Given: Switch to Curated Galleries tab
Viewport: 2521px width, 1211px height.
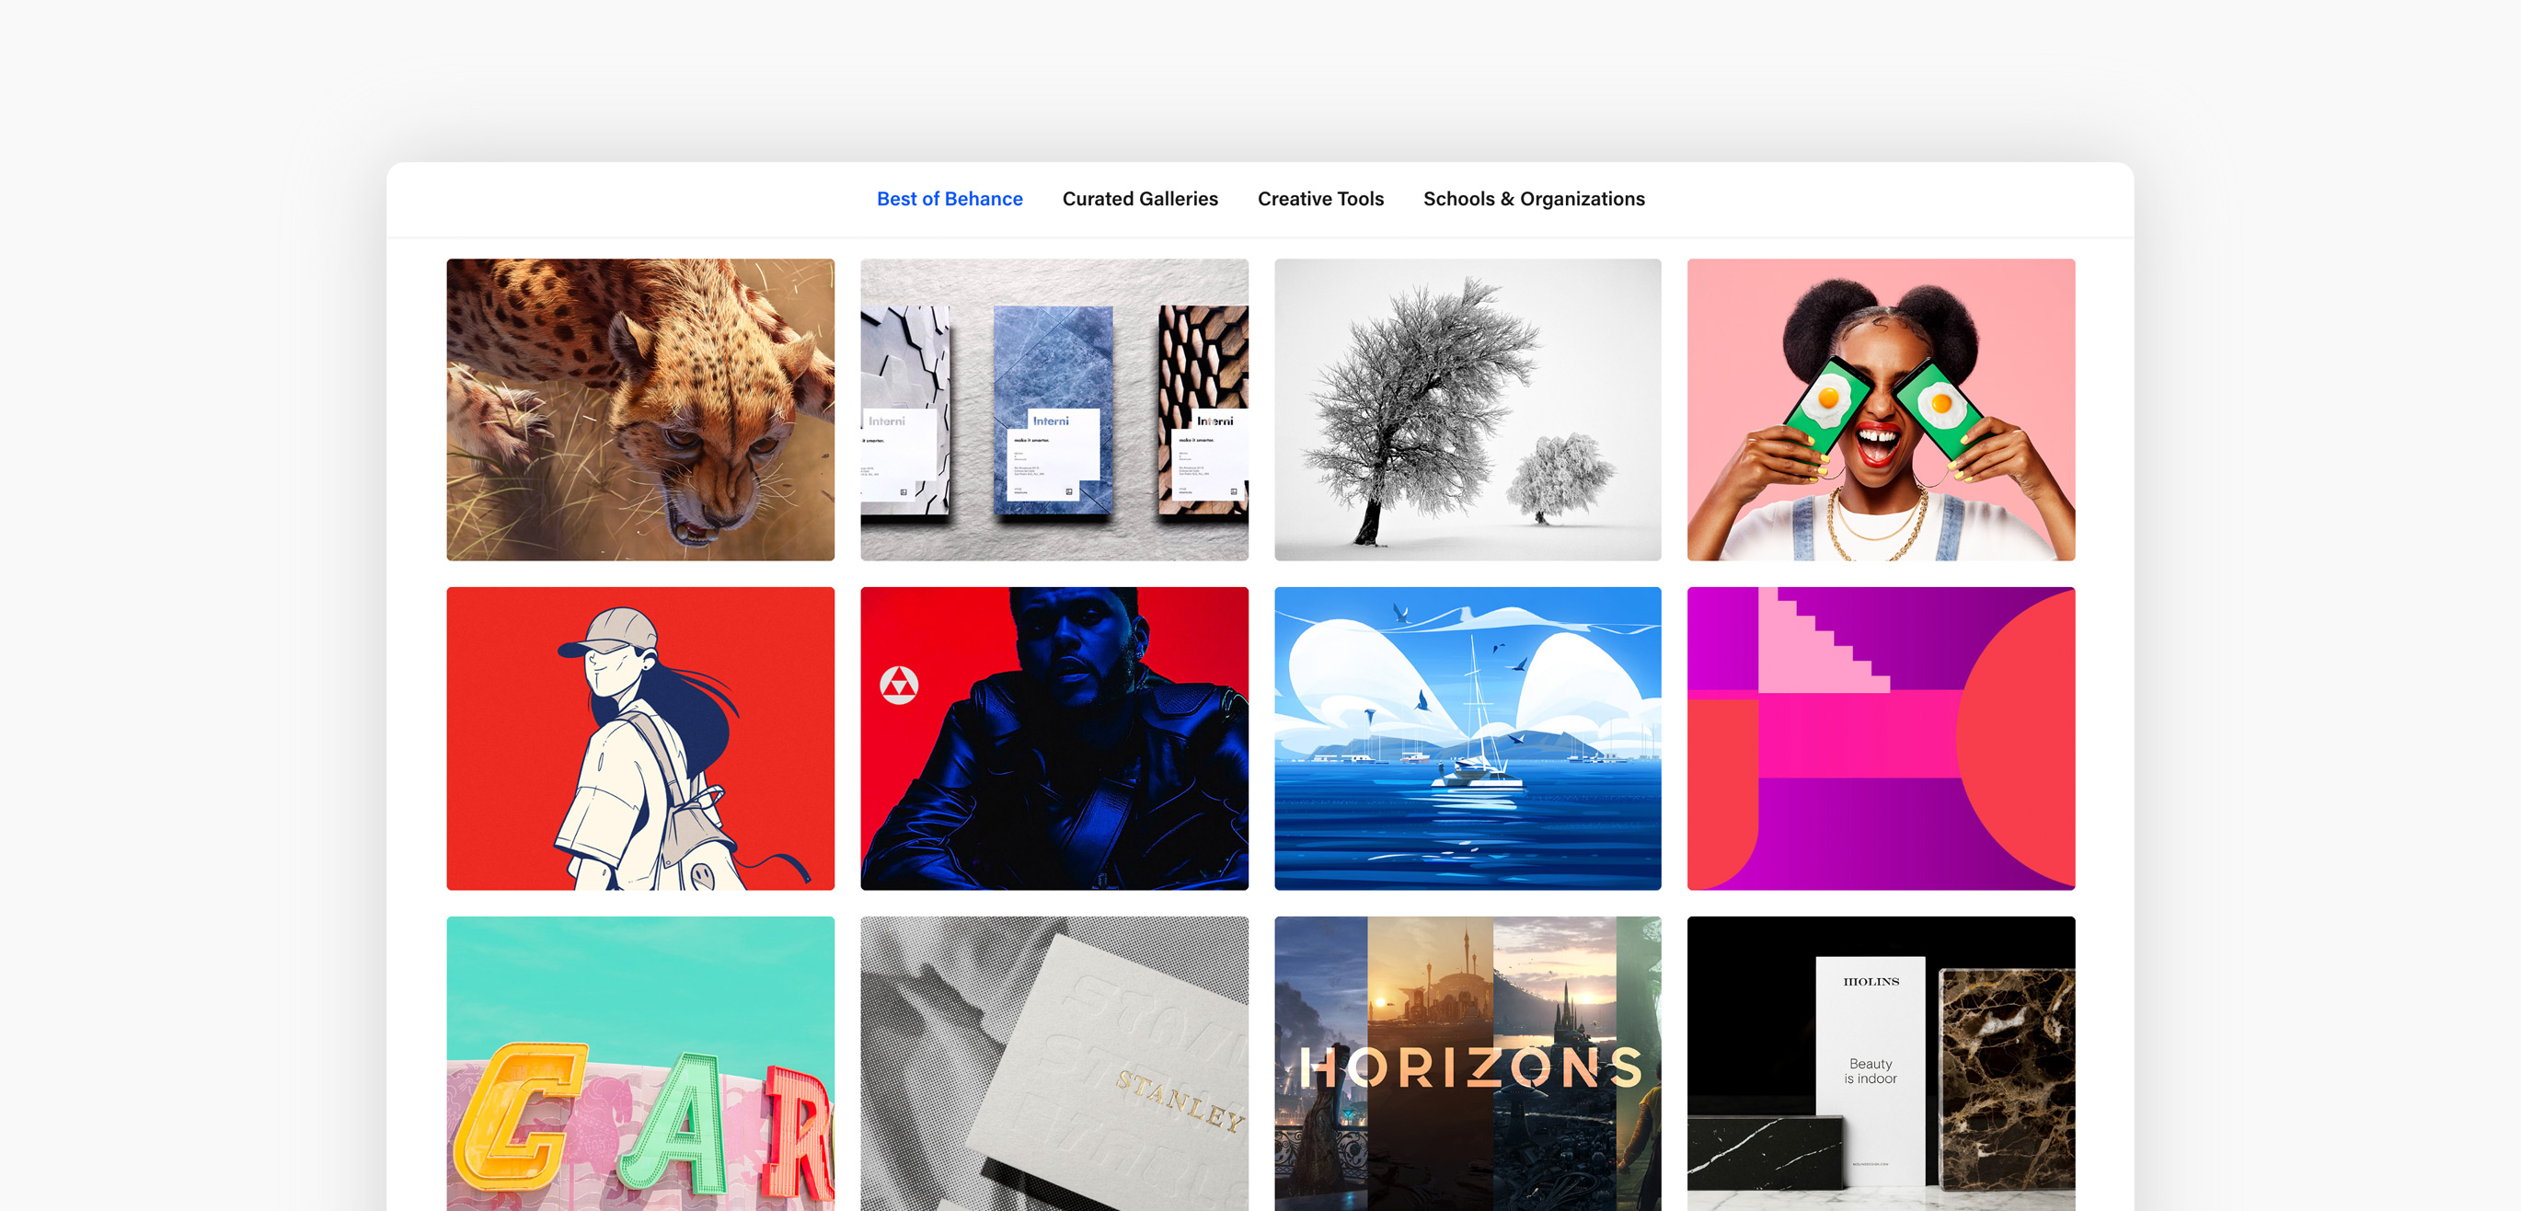Looking at the screenshot, I should click(1139, 199).
